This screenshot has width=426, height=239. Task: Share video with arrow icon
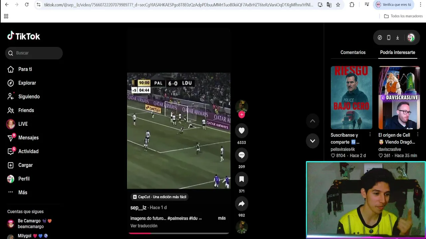[242, 203]
